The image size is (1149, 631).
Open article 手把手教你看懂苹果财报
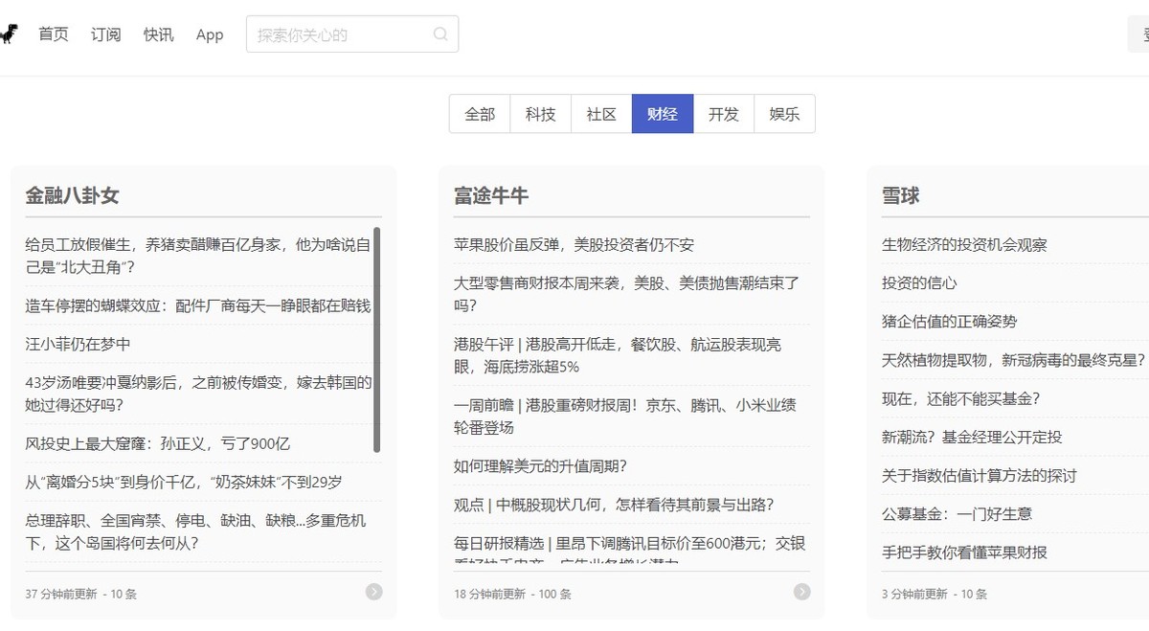(x=965, y=551)
